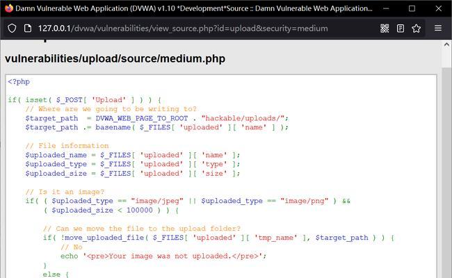The height and width of the screenshot is (278, 452).
Task: Click the '!move_uploaded_file(' text
Action: click(104, 238)
